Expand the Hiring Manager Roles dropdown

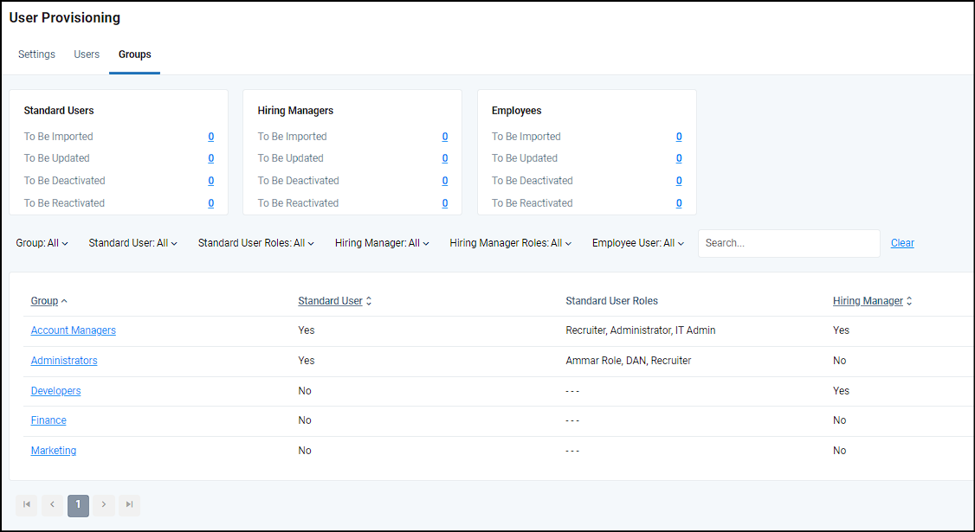pyautogui.click(x=510, y=243)
